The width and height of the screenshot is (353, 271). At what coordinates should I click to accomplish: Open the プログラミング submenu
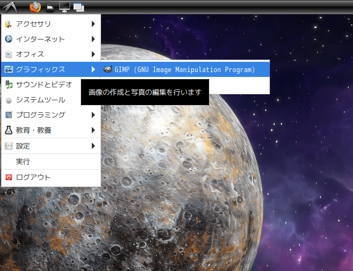(51, 115)
